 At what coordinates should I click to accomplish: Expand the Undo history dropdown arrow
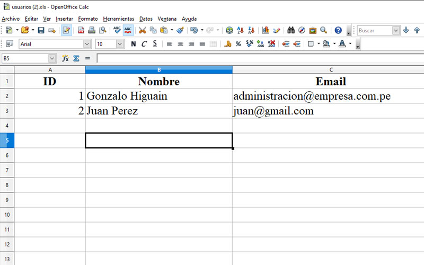tap(202, 30)
